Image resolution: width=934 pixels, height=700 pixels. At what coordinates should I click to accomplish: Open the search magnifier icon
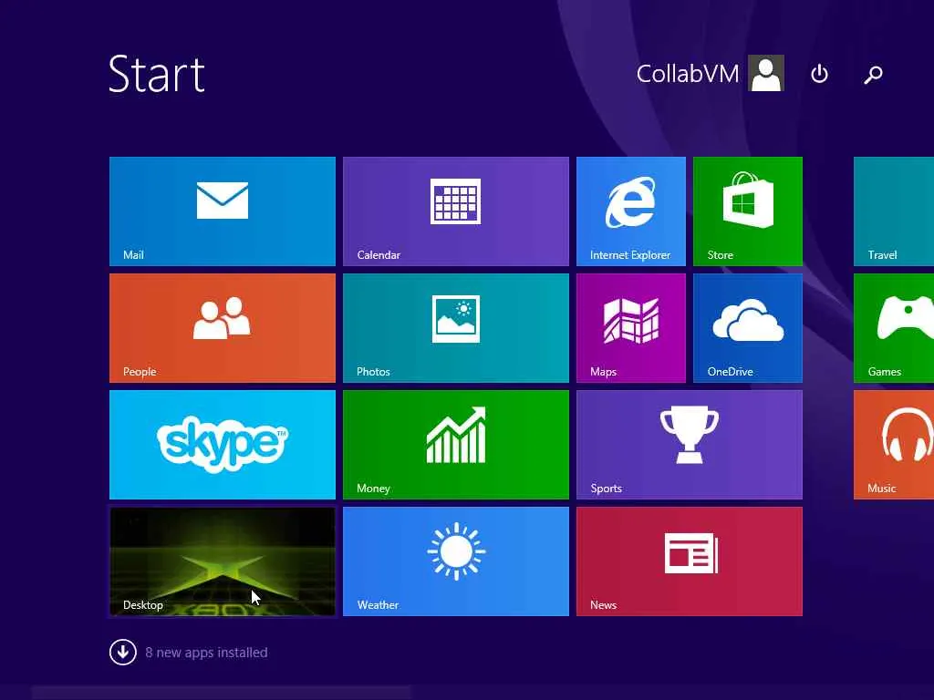[x=873, y=74]
